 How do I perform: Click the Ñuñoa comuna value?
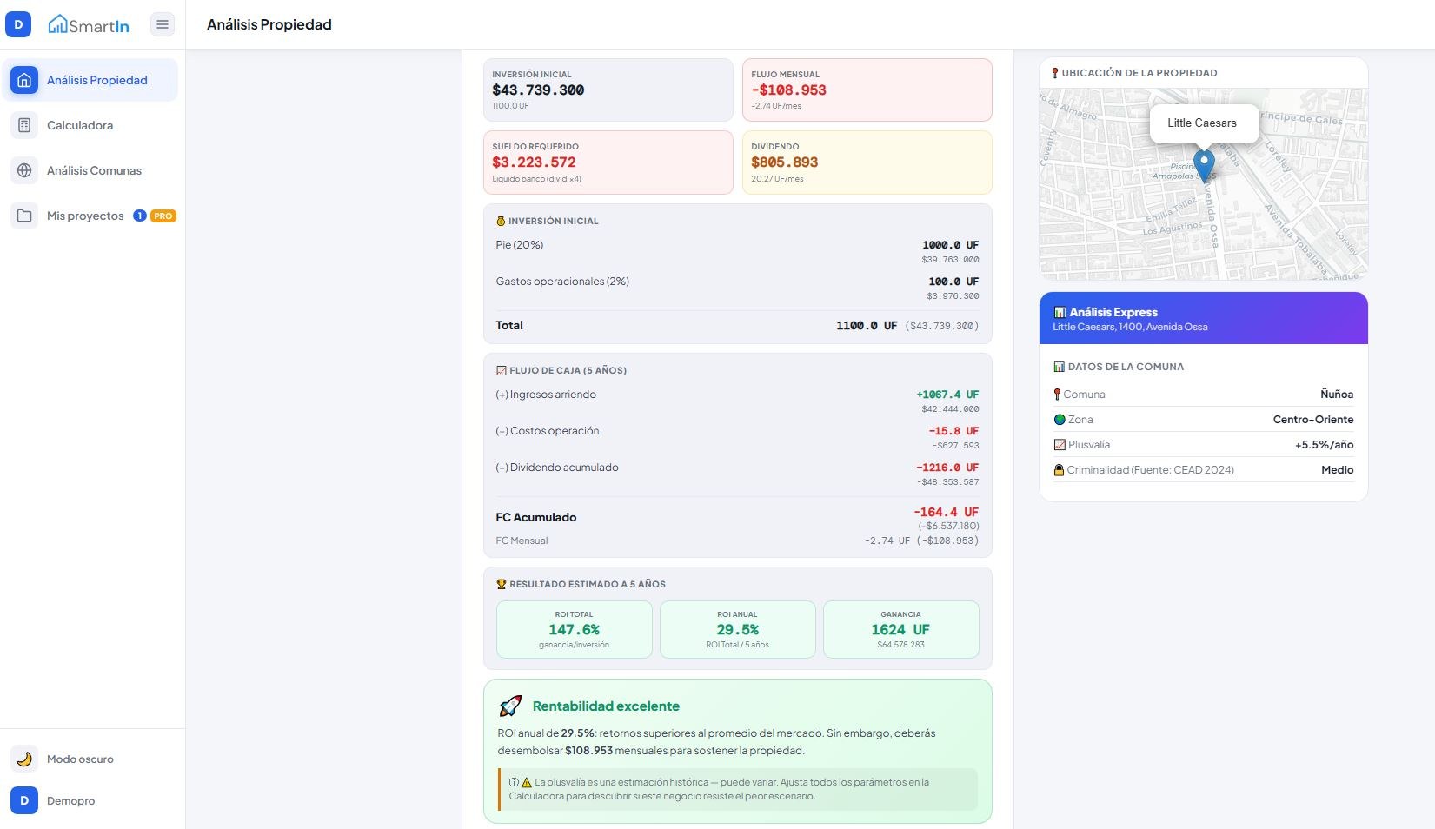pos(1337,395)
